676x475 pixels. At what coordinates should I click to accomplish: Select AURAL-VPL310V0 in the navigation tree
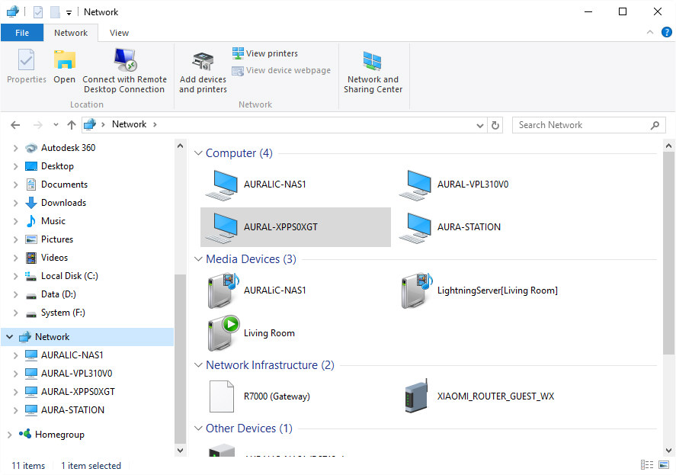[76, 374]
